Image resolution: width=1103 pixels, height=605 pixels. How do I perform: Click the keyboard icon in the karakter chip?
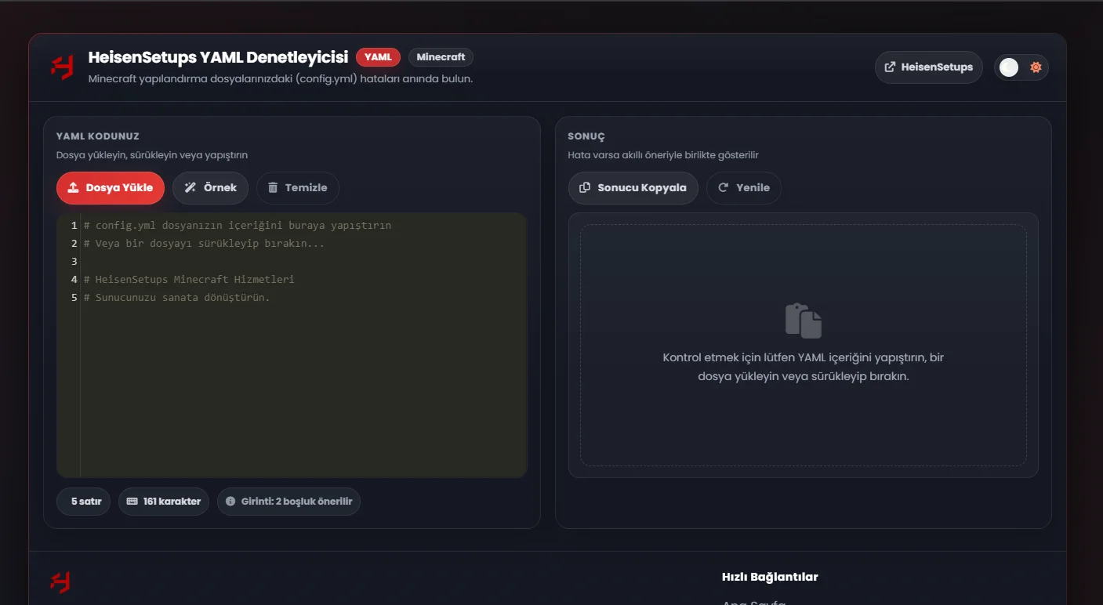132,502
